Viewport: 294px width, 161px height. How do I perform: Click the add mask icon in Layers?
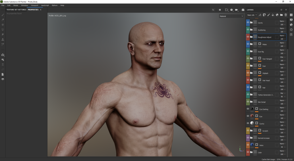[x=264, y=15]
